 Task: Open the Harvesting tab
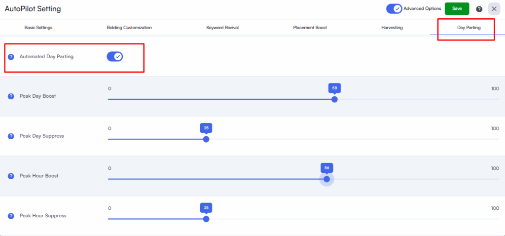tap(392, 28)
